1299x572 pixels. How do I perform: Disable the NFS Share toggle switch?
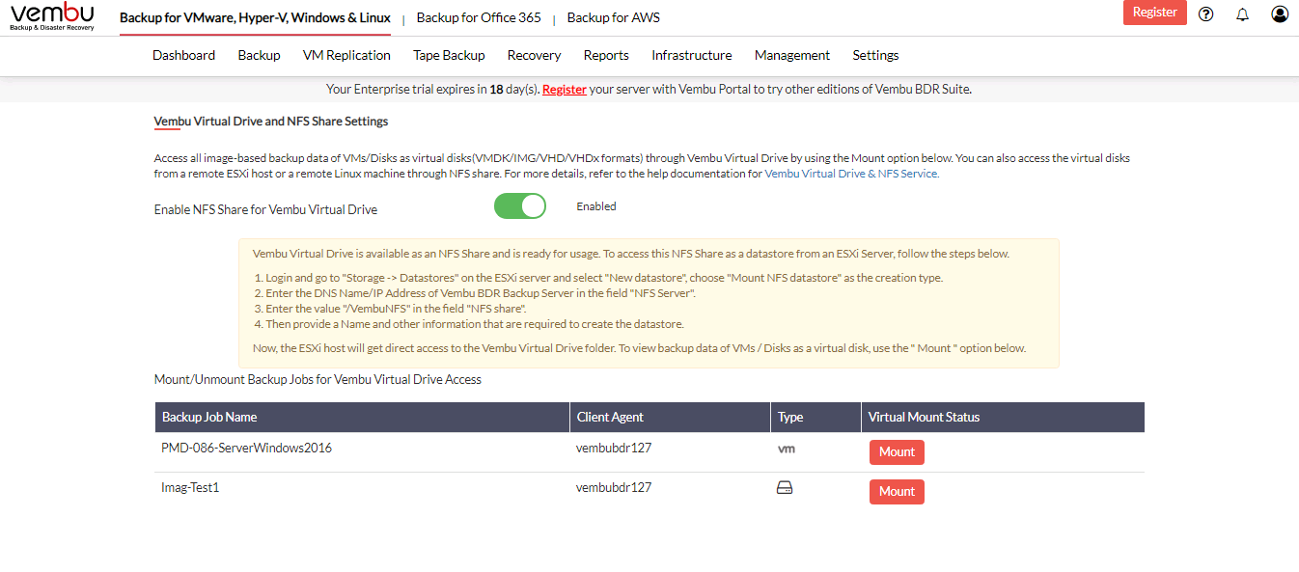pyautogui.click(x=520, y=206)
